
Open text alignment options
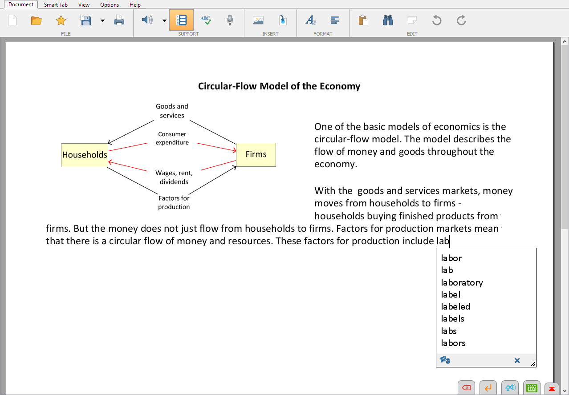[x=335, y=20]
